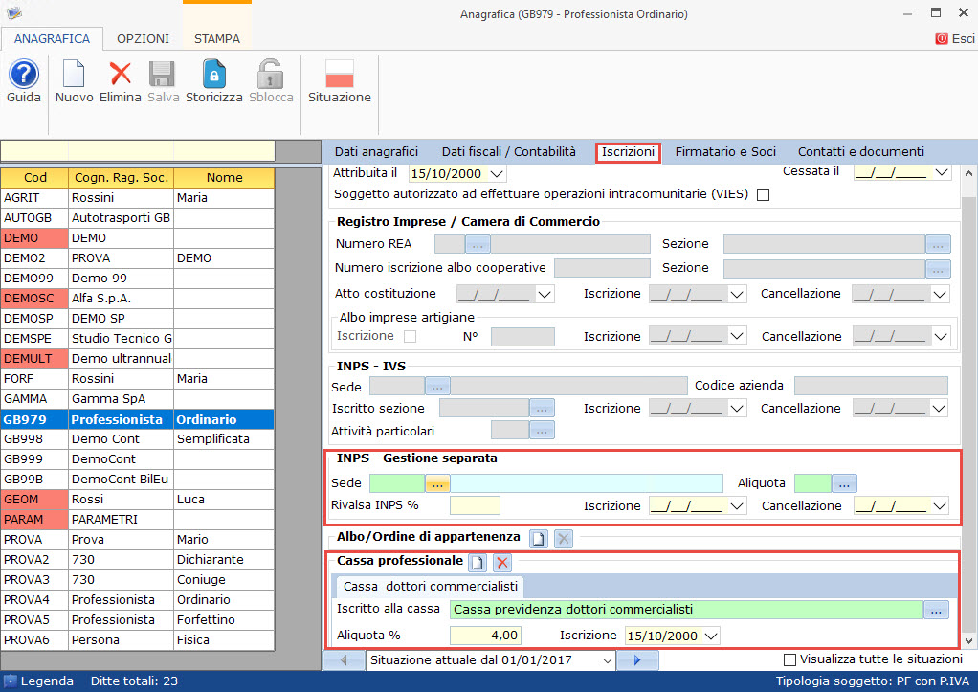Click the Rivalsa INPS % field
Screen dimensions: 978x692
click(x=475, y=505)
